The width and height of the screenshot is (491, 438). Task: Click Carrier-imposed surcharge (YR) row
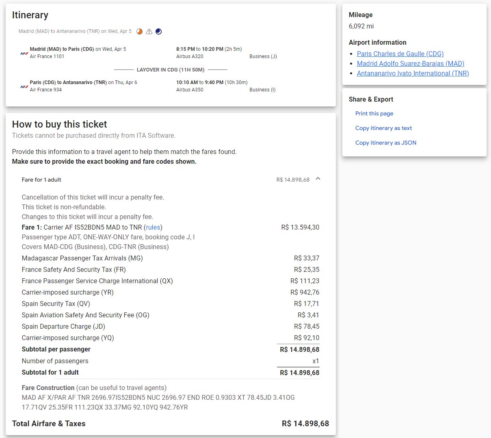[x=171, y=292]
